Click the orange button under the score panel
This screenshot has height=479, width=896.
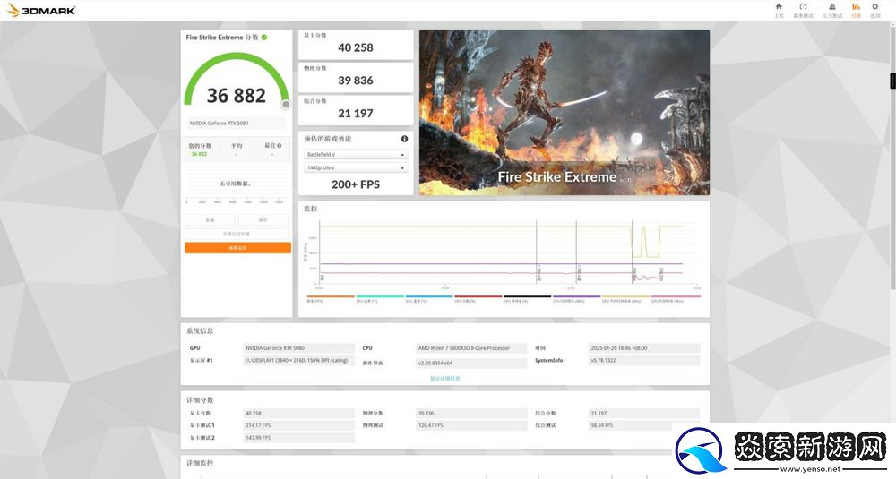(x=237, y=247)
